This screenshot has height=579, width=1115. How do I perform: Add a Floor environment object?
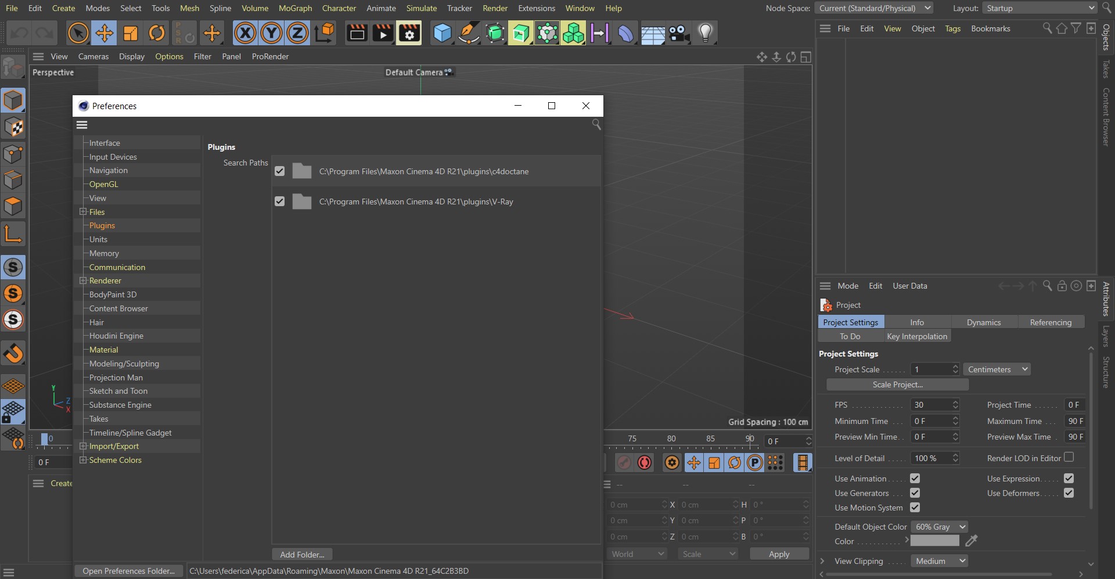(653, 33)
